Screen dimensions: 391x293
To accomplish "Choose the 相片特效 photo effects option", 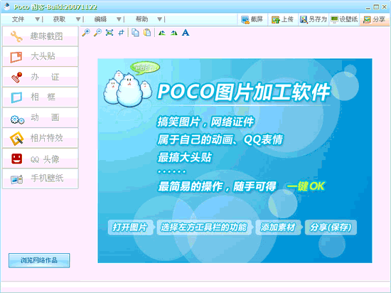I will [40, 138].
